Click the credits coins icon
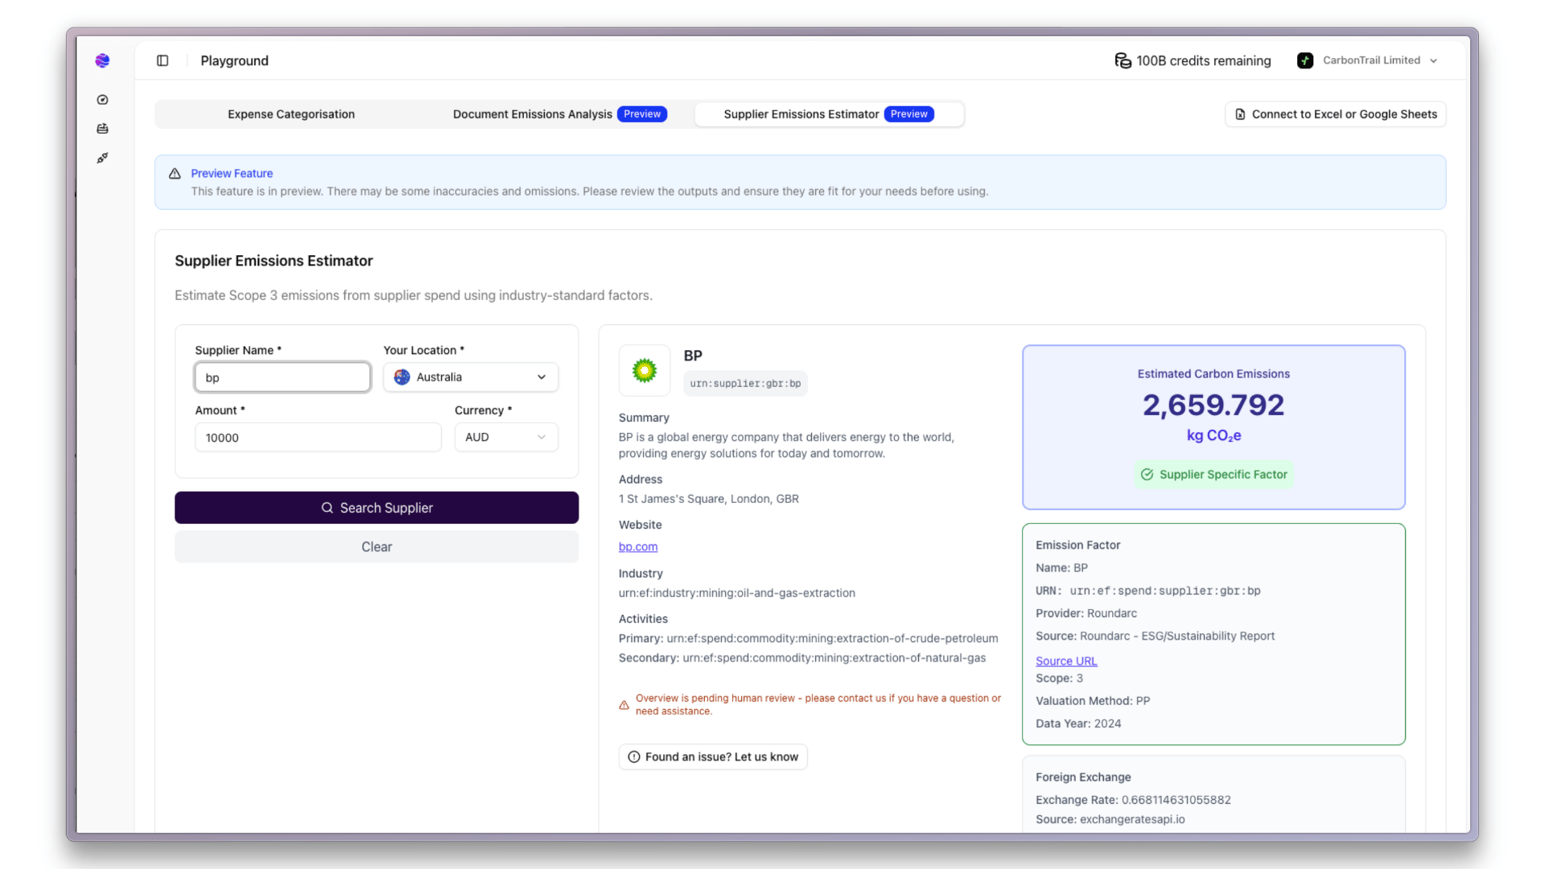The height and width of the screenshot is (869, 1545). click(1123, 60)
